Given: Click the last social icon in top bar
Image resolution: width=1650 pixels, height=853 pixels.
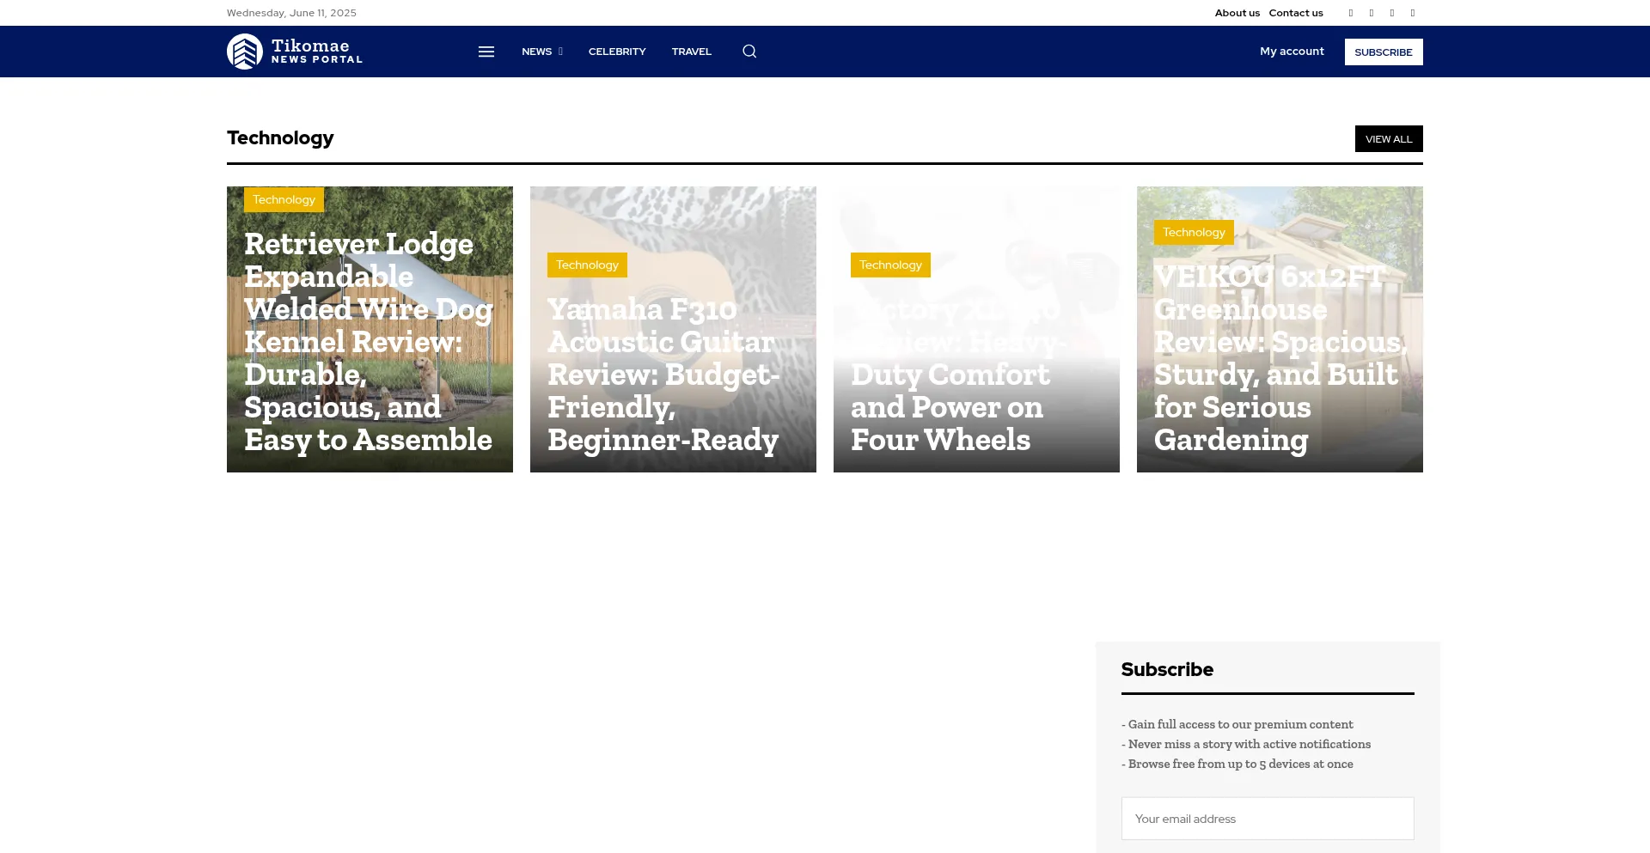Looking at the screenshot, I should (1413, 13).
